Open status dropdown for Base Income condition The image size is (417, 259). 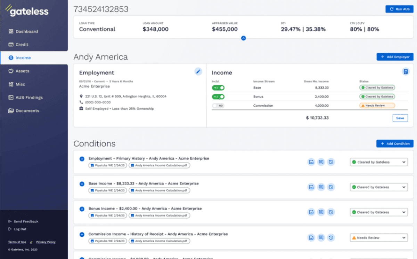point(378,187)
